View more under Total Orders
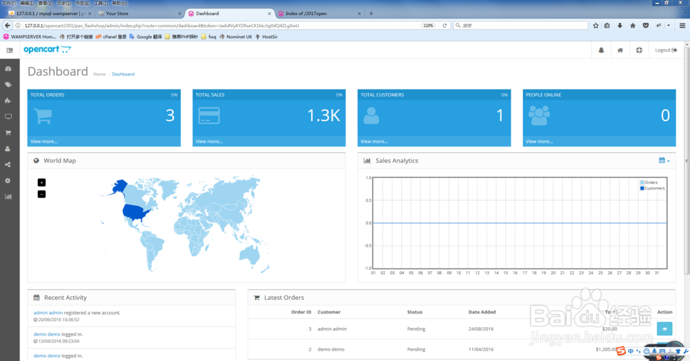Viewport: 690px width, 361px height. point(43,141)
